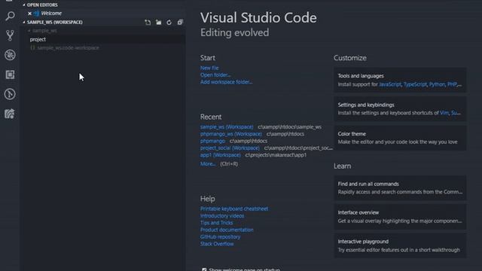Open the Product documentation link
482x271 pixels.
click(227, 230)
